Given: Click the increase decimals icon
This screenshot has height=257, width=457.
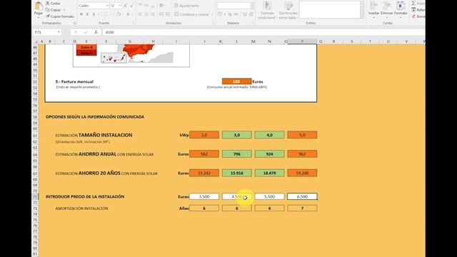Looking at the screenshot, I should [244, 14].
